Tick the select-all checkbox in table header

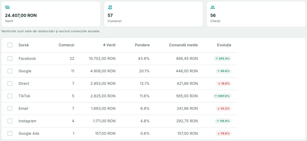pos(10,45)
